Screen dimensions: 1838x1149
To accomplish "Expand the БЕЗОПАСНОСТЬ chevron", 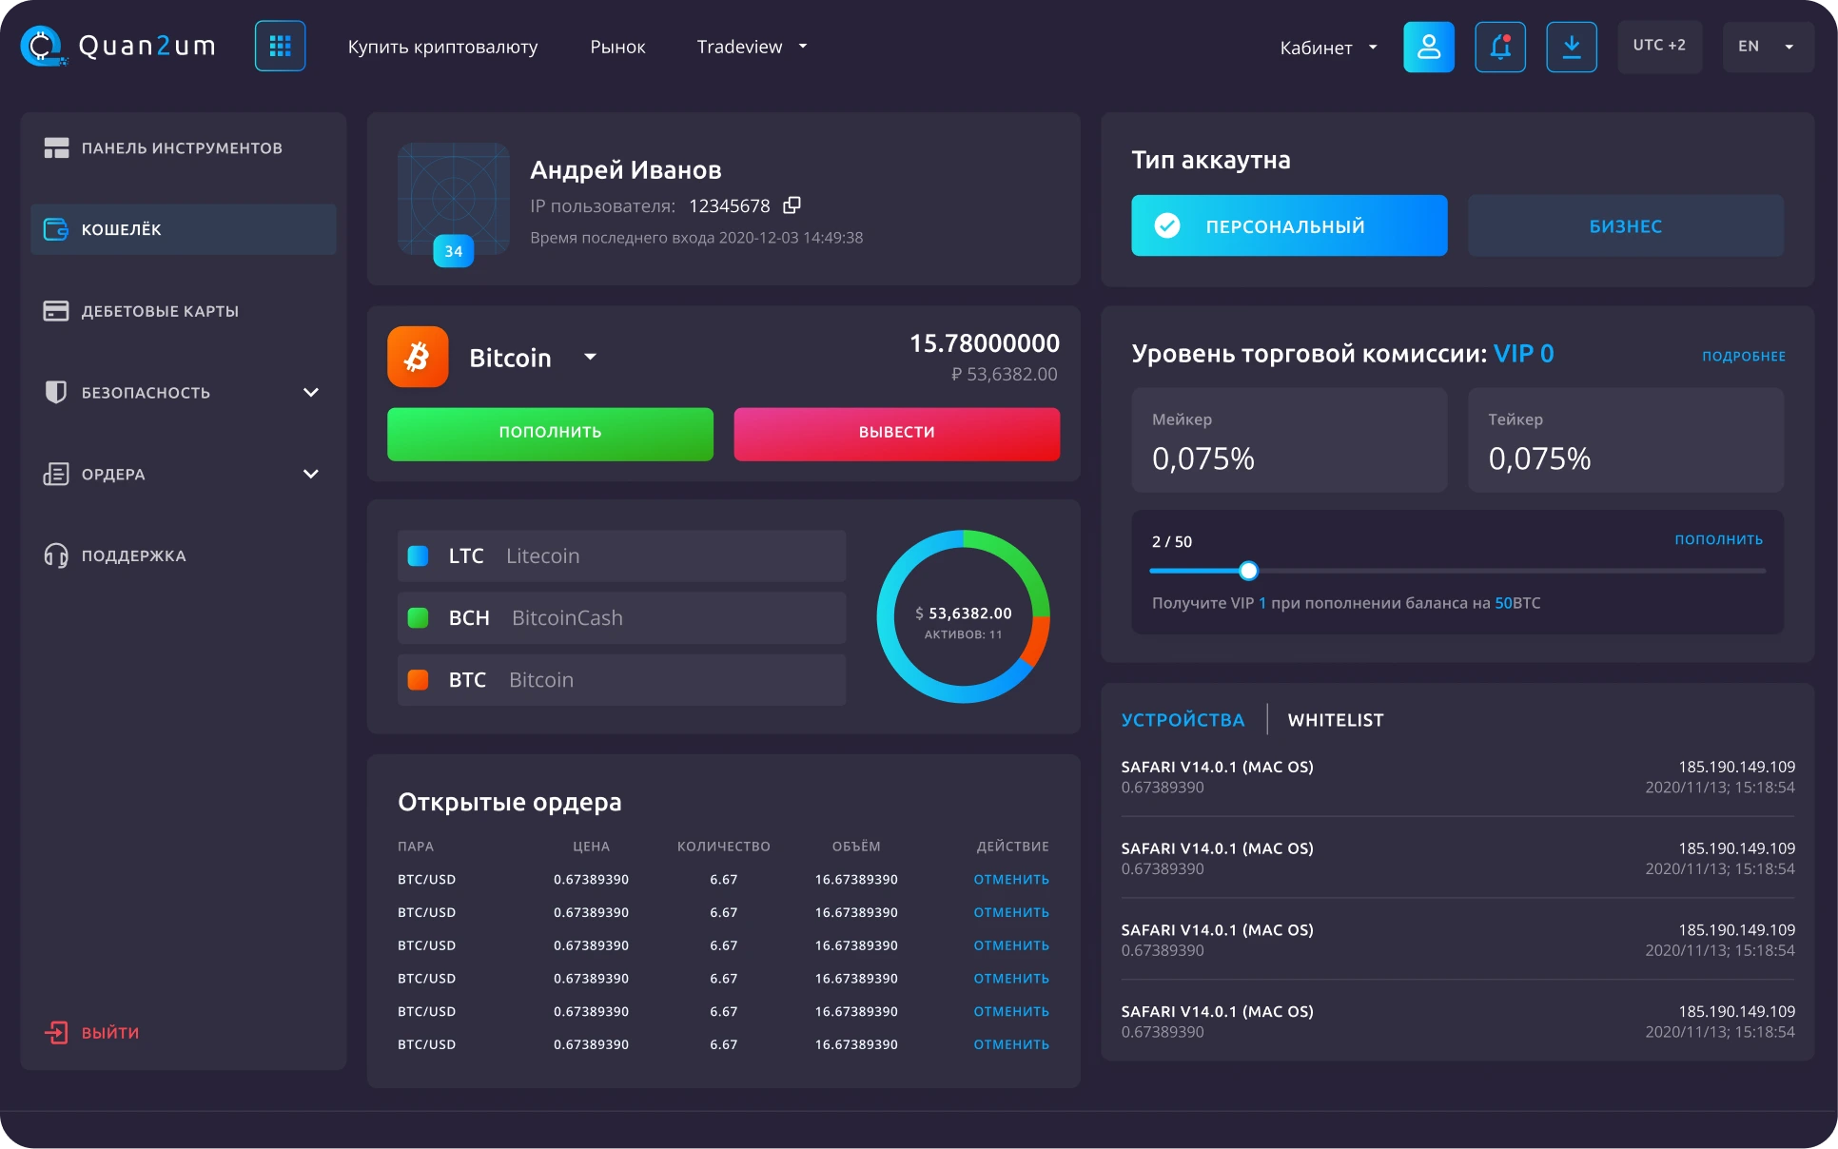I will pos(310,392).
